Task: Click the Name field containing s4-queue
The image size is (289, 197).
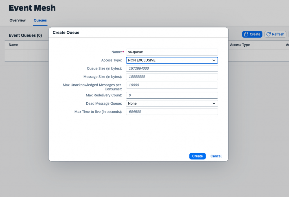Action: click(x=172, y=52)
